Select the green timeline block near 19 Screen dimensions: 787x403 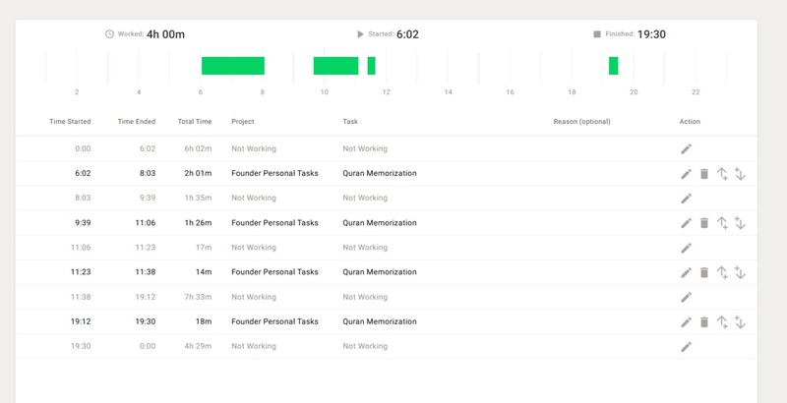(x=613, y=66)
